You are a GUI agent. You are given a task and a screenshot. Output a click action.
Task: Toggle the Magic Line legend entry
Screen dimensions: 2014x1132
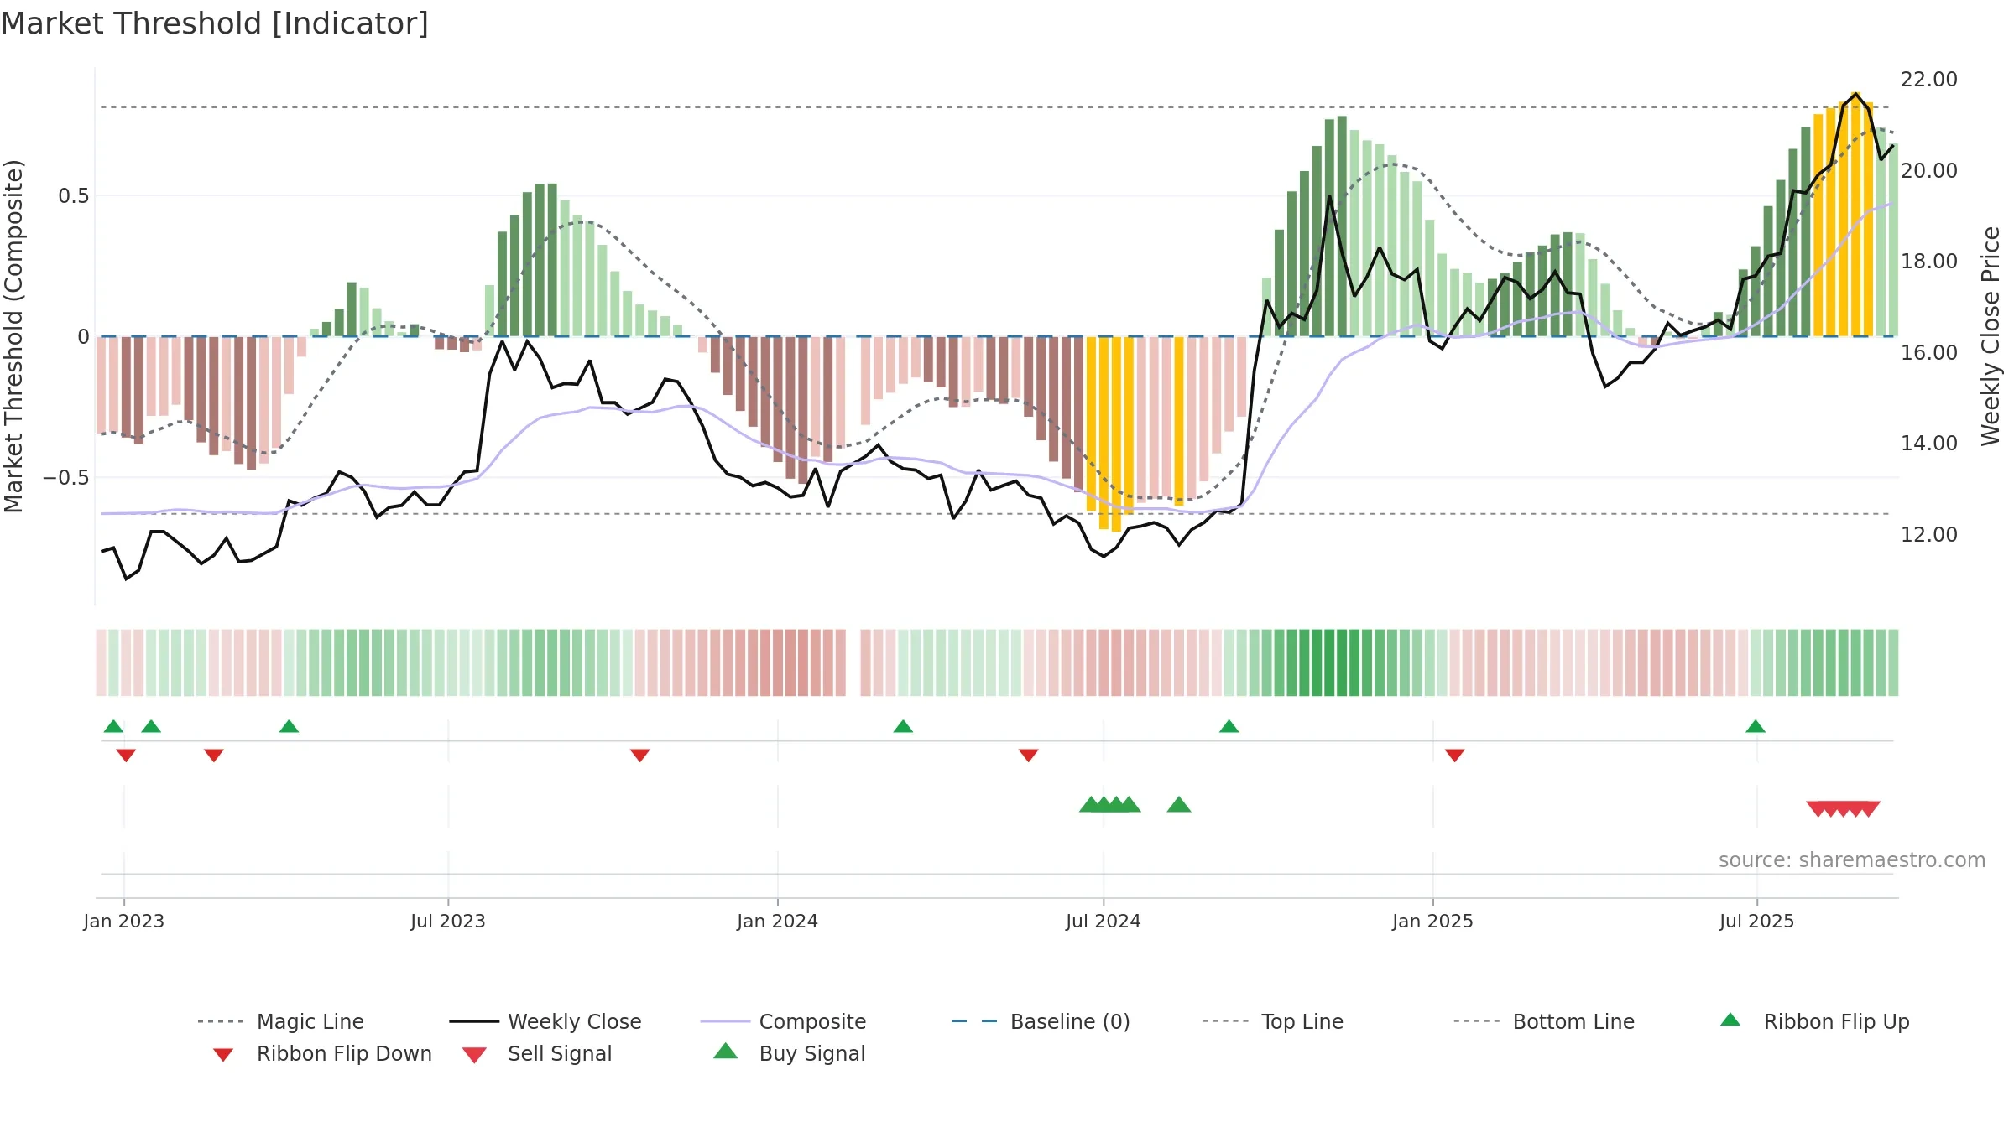(x=280, y=1021)
